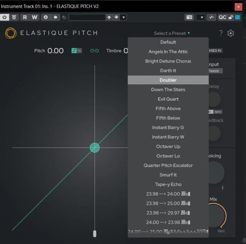Toggle the pitch-timbre link chain icon
246x244 pixels.
click(x=95, y=51)
